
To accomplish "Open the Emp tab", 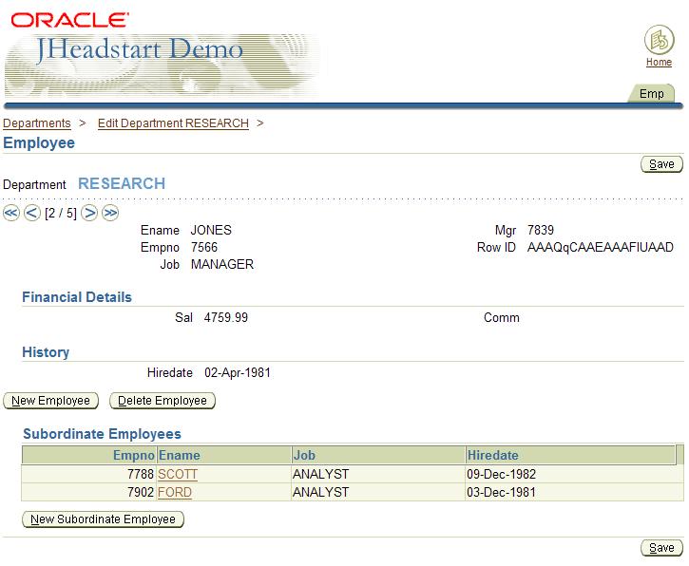I will click(x=651, y=94).
